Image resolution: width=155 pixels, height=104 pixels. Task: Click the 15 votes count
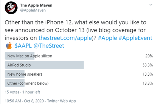[x=12, y=92]
